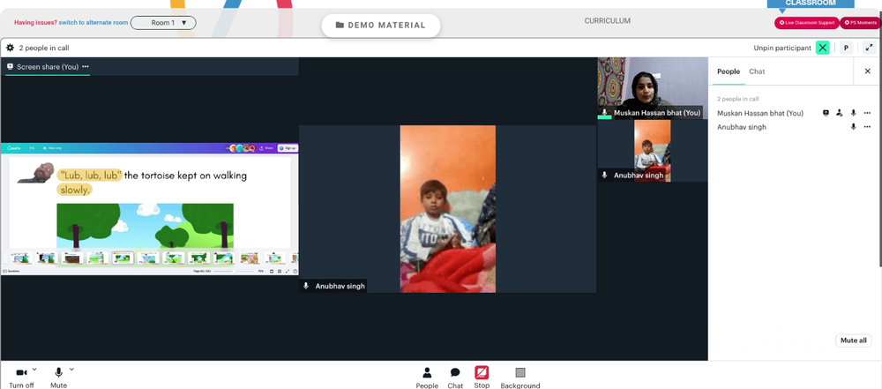Select Muskan Hassan bhat video thumbnail
Viewport: 882px width, 389px height.
653,88
